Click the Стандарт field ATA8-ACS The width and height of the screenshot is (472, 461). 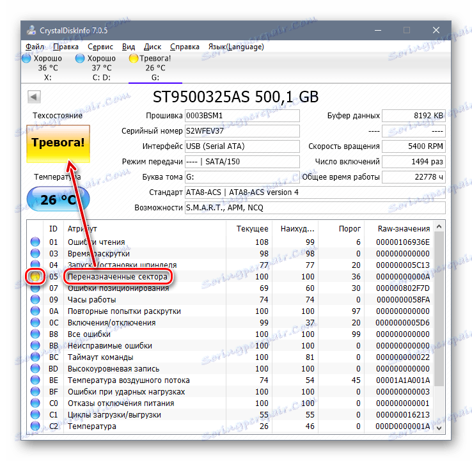tap(315, 192)
